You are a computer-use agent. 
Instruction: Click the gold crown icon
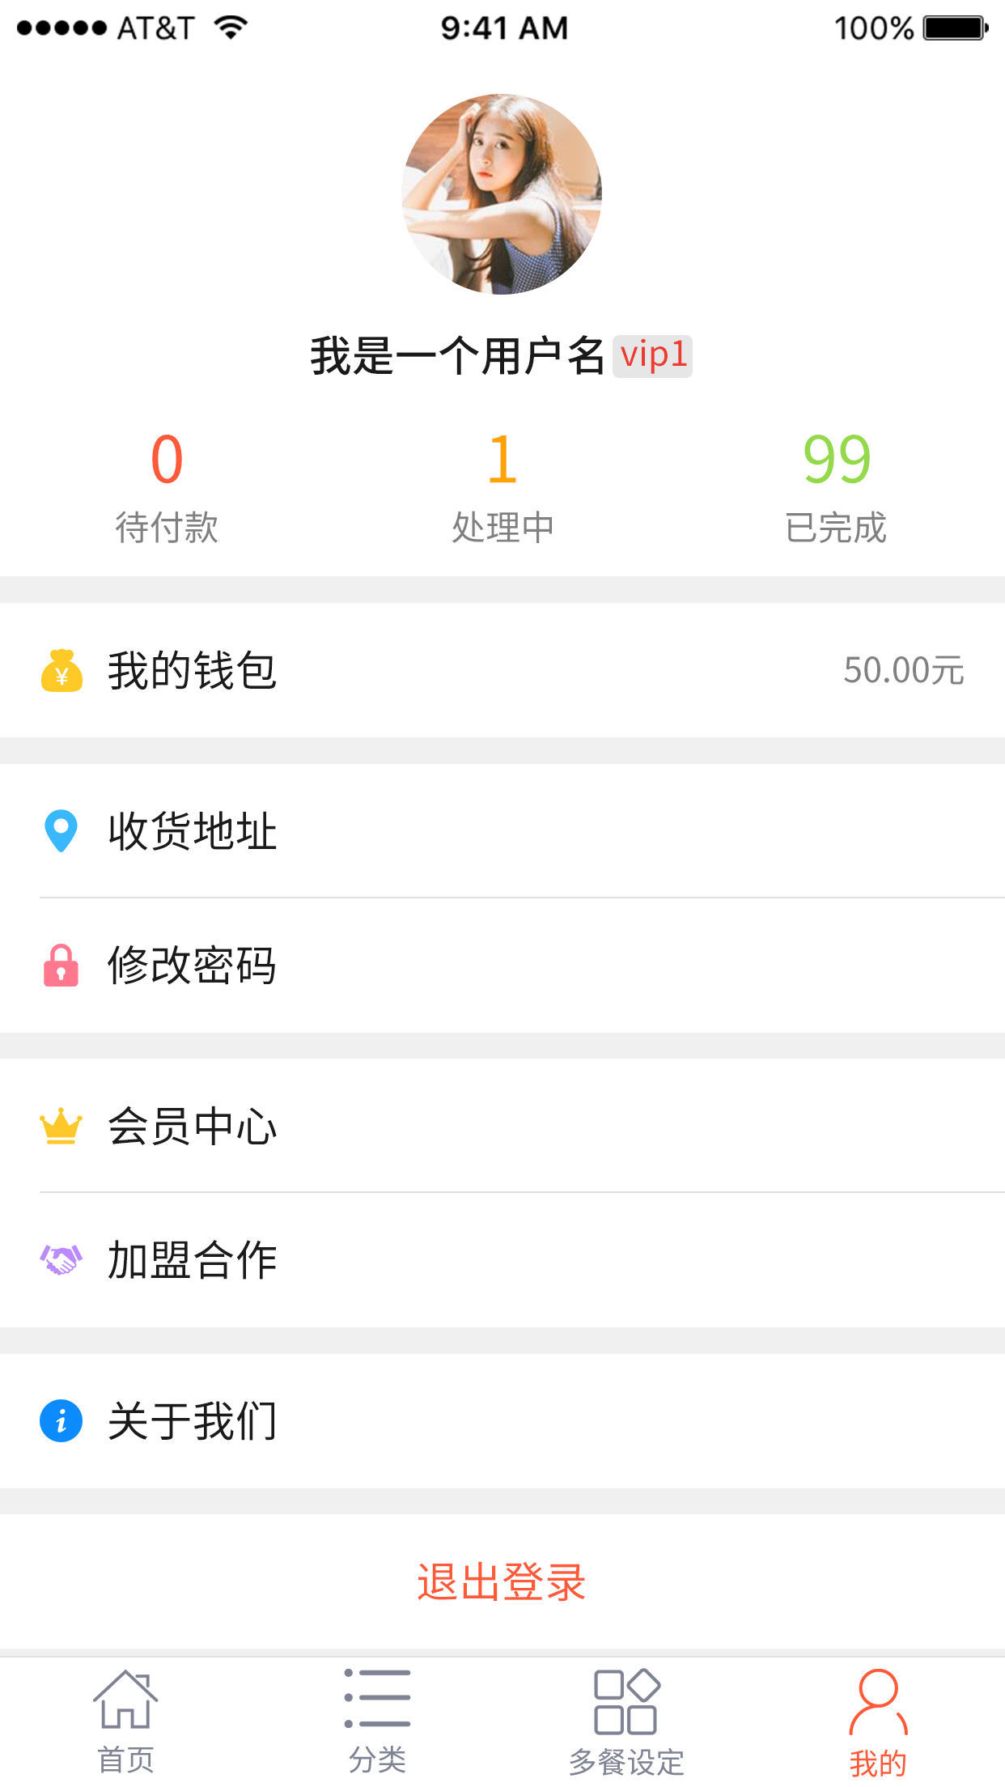[61, 1126]
